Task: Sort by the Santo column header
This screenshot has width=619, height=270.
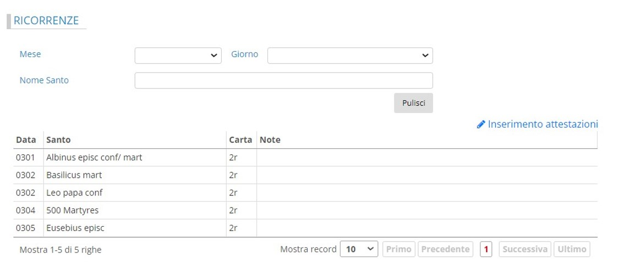Action: [x=58, y=140]
